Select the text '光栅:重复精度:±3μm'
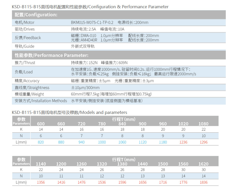Image resolution: width=246 pixels, height=187 pixels. point(134,81)
